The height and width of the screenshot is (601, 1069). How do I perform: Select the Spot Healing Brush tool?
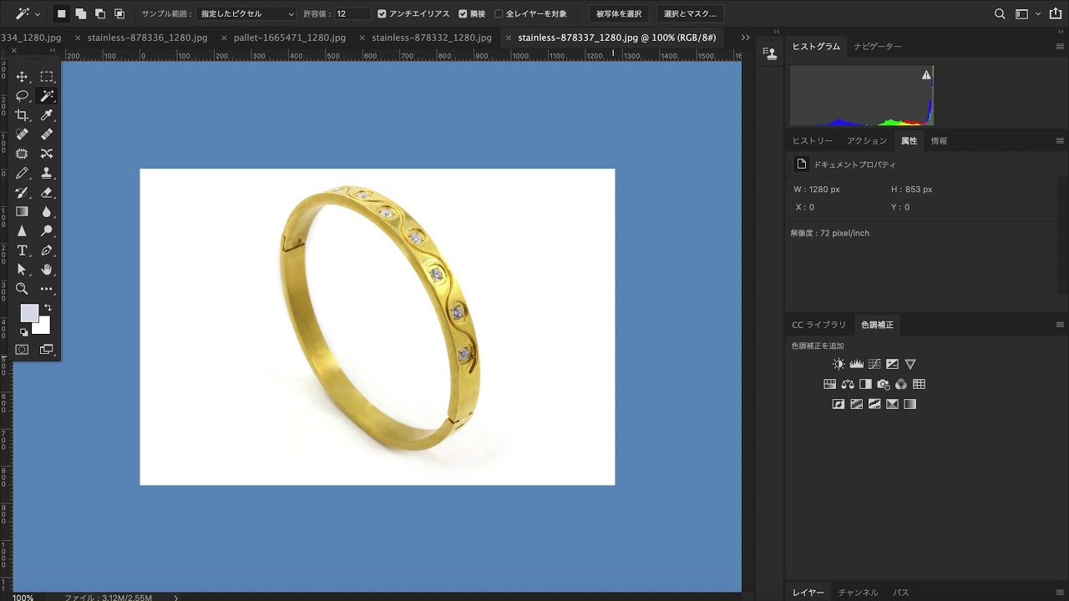pos(23,134)
